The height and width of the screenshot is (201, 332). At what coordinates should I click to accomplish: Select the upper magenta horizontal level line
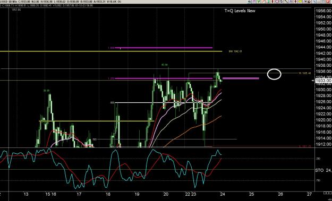pyautogui.click(x=164, y=48)
